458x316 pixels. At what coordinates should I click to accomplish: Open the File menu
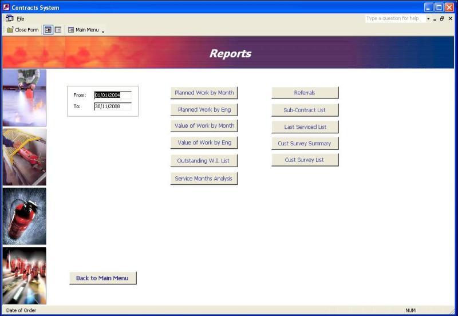[x=21, y=19]
